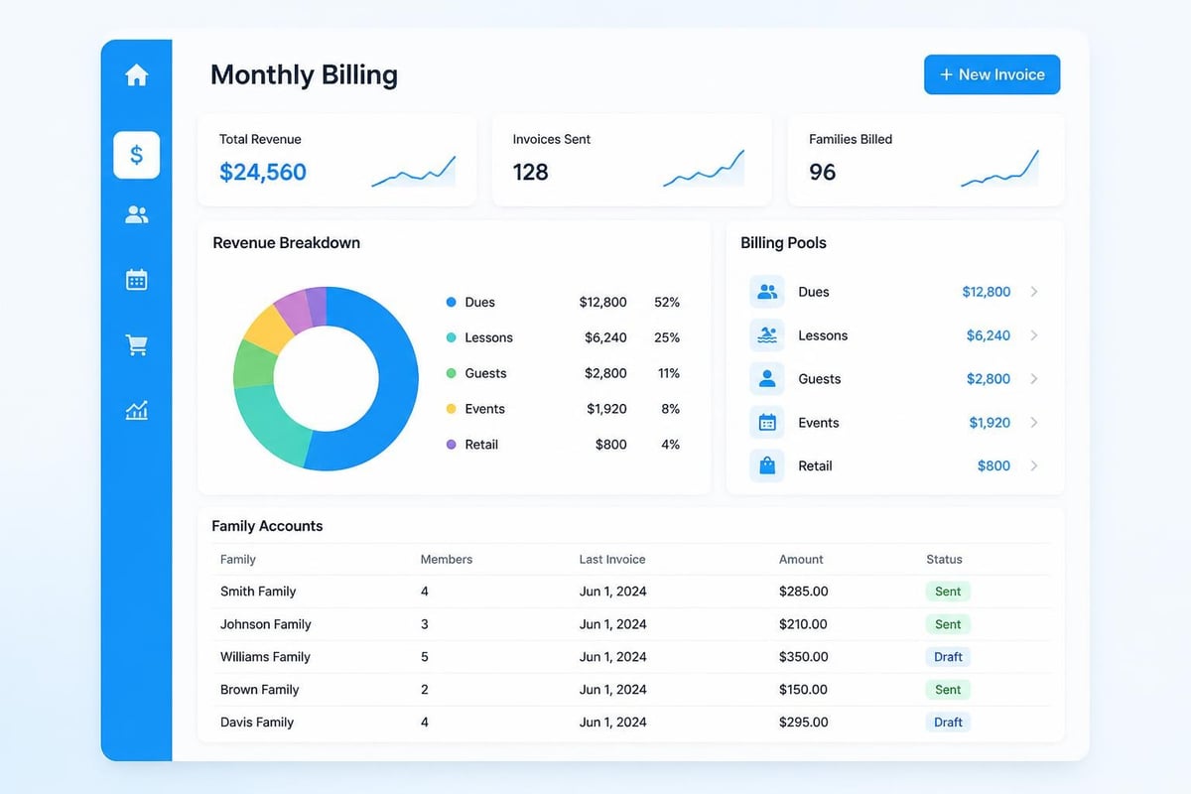Click the Draft status badge for Williams Family

pos(948,657)
